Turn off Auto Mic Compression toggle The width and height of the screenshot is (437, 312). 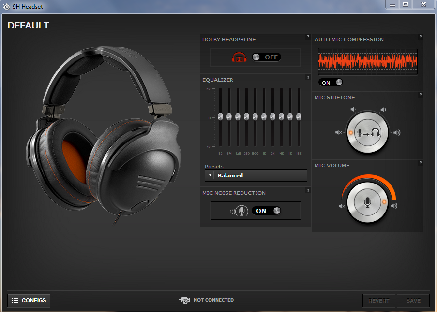pos(331,83)
